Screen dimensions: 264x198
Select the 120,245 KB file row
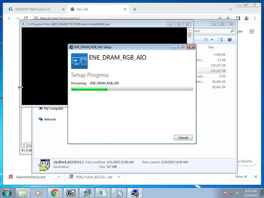coord(211,71)
